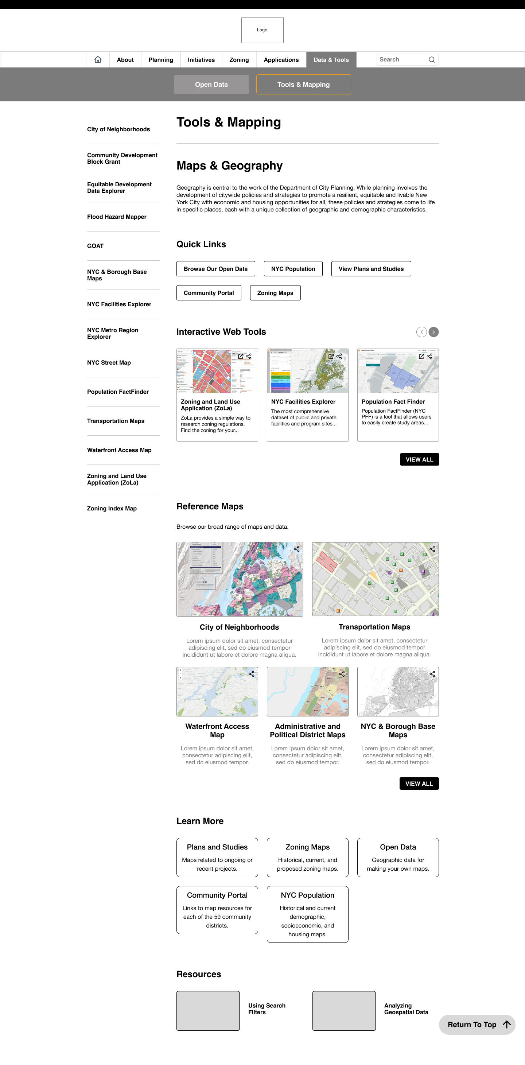This screenshot has height=1065, width=525.
Task: Open Population FactFinder sidebar link
Action: coord(118,392)
